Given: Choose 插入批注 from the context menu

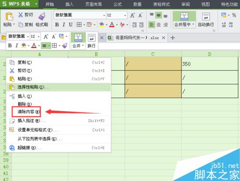Looking at the screenshot, I should point(59,121).
